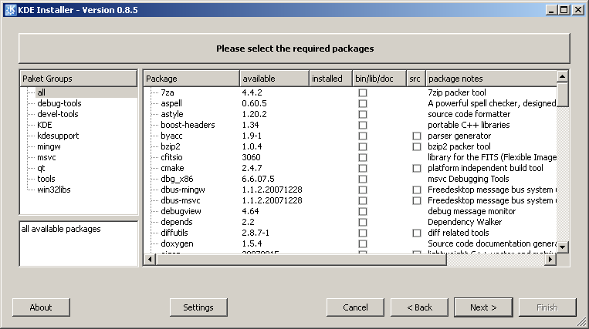Tick the bin/lib/doc checkbox for 7za

click(x=363, y=92)
